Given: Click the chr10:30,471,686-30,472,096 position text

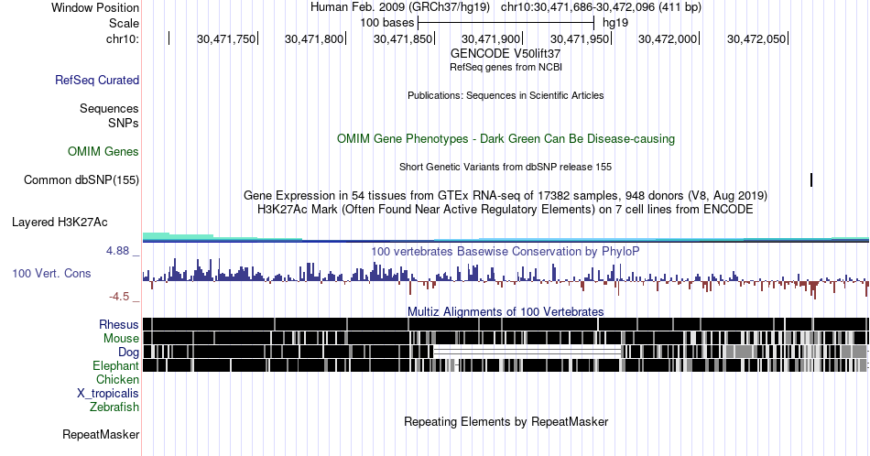Looking at the screenshot, I should [601, 7].
